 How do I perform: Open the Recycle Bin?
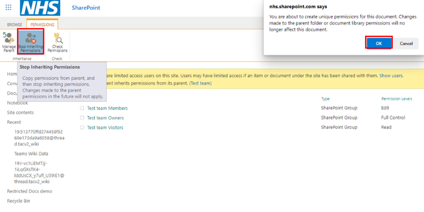coord(19,201)
